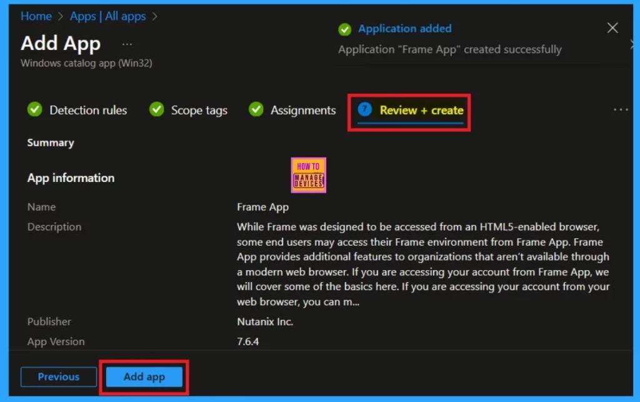Viewport: 640px width, 402px height.
Task: Click the Name field label
Action: [41, 207]
